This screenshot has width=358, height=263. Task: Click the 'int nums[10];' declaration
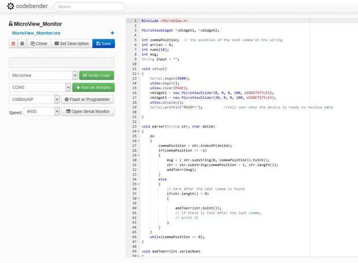(x=155, y=50)
